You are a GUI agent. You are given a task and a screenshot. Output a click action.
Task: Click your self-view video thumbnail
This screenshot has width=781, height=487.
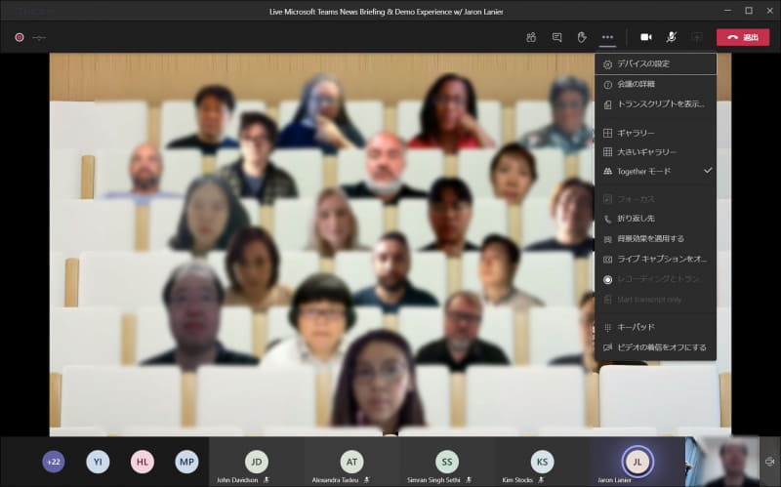(x=721, y=462)
